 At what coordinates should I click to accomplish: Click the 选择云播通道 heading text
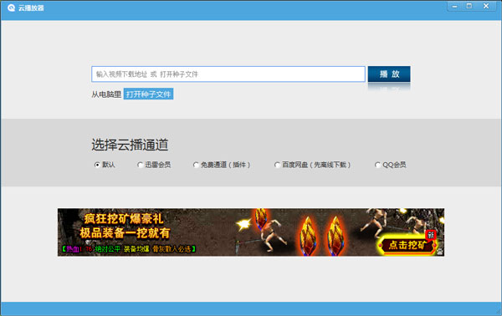click(130, 145)
